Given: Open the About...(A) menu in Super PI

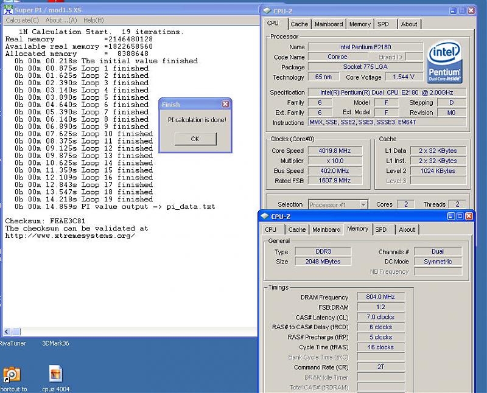Looking at the screenshot, I should [x=61, y=20].
